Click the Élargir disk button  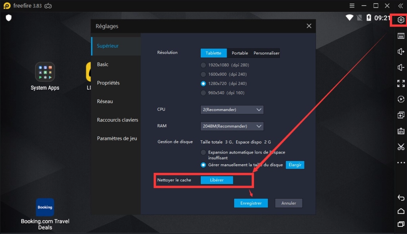point(295,165)
